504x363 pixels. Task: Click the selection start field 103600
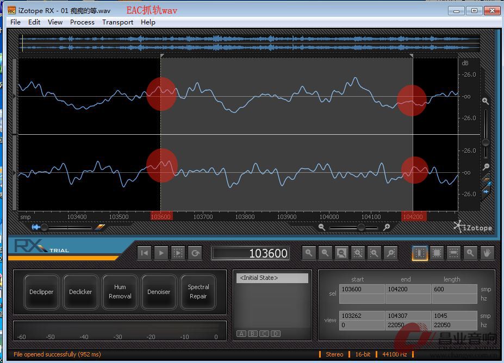click(362, 289)
